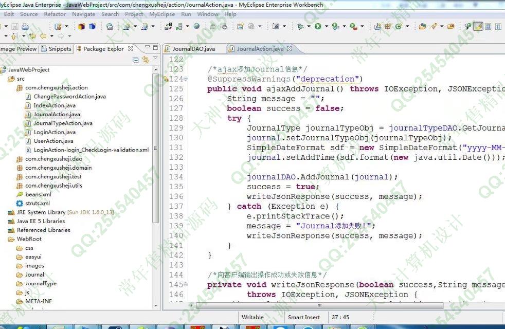Toggle Mark Occurrences highlighter icon
The width and height of the screenshot is (505, 329).
tap(478, 26)
